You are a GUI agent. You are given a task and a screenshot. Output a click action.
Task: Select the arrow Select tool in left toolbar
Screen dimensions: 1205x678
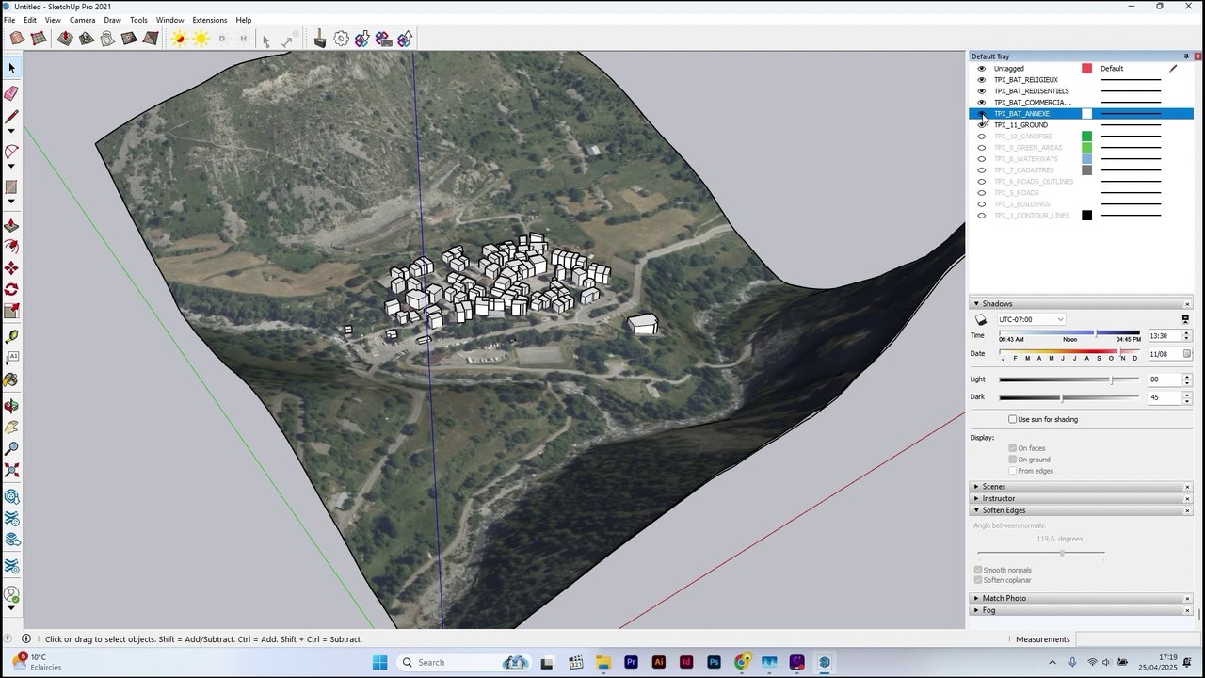pyautogui.click(x=11, y=68)
